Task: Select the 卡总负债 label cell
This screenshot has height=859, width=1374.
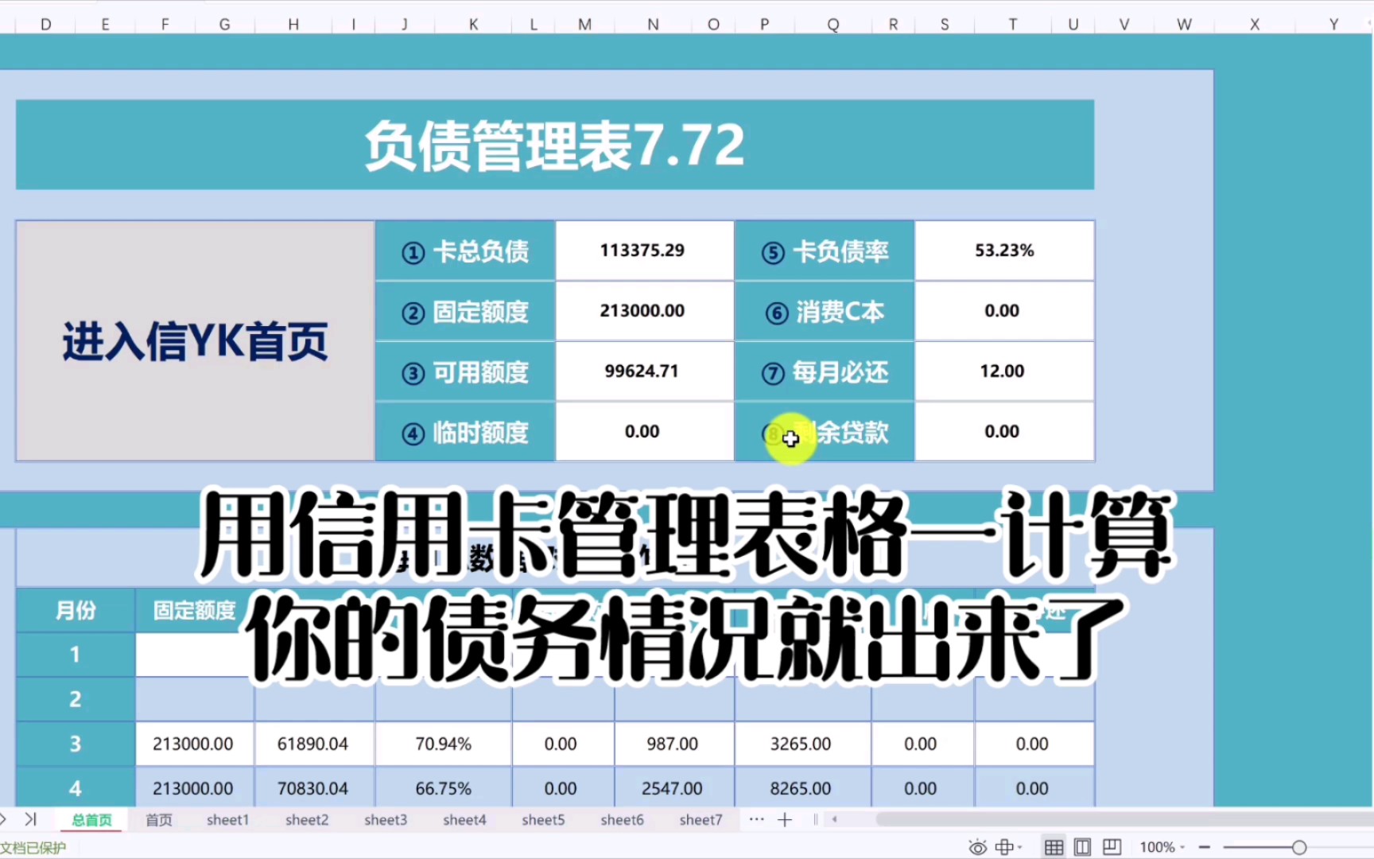Action: (x=465, y=251)
